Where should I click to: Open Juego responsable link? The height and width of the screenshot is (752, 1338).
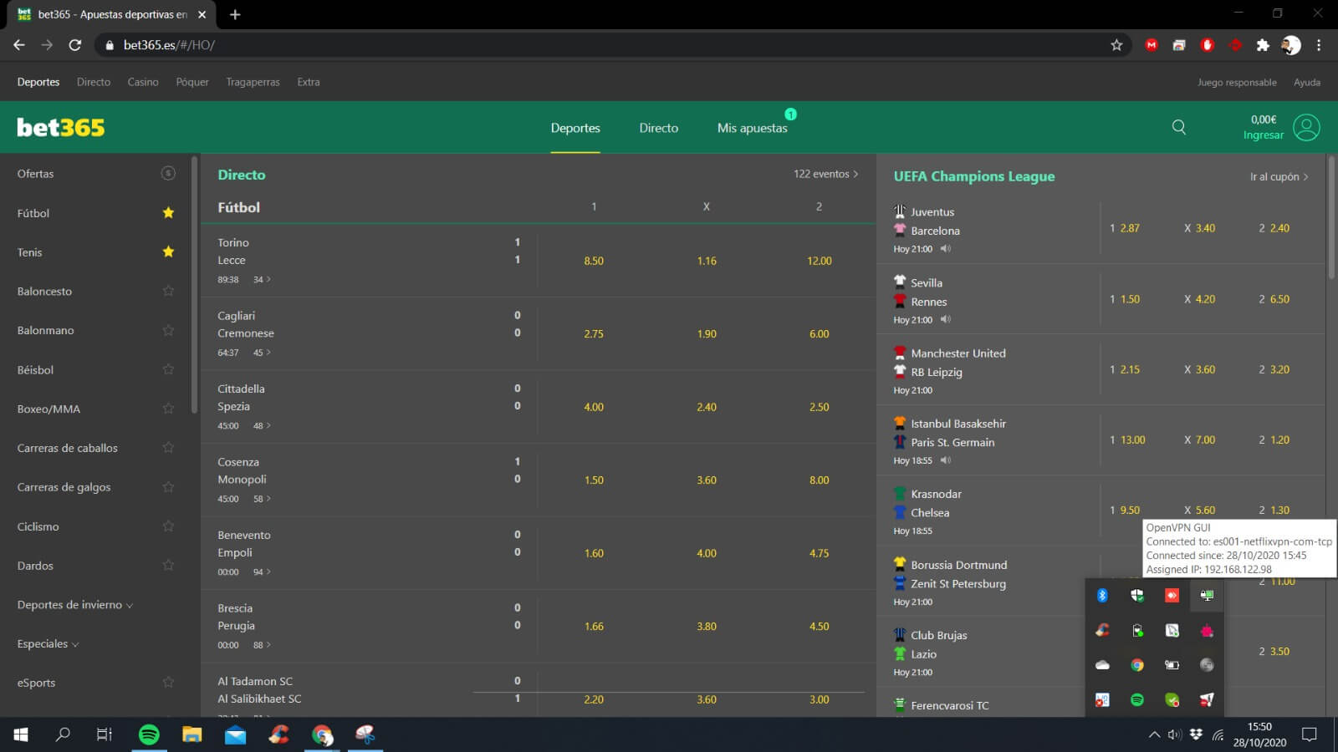pyautogui.click(x=1237, y=82)
